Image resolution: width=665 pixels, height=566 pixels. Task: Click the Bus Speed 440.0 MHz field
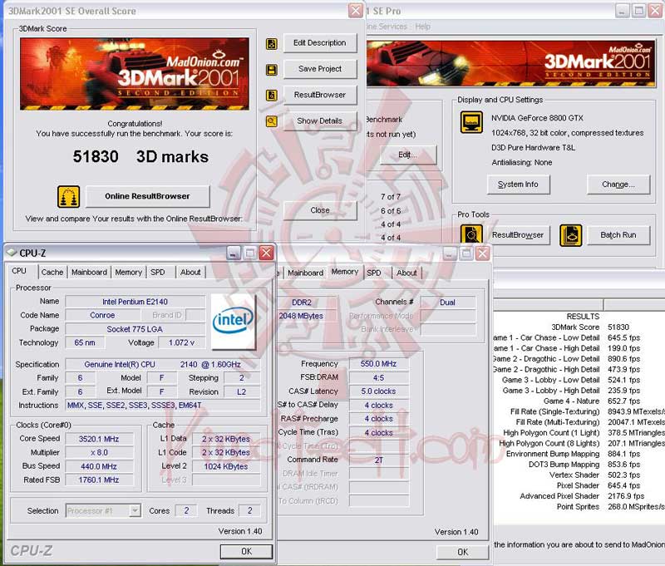click(99, 466)
